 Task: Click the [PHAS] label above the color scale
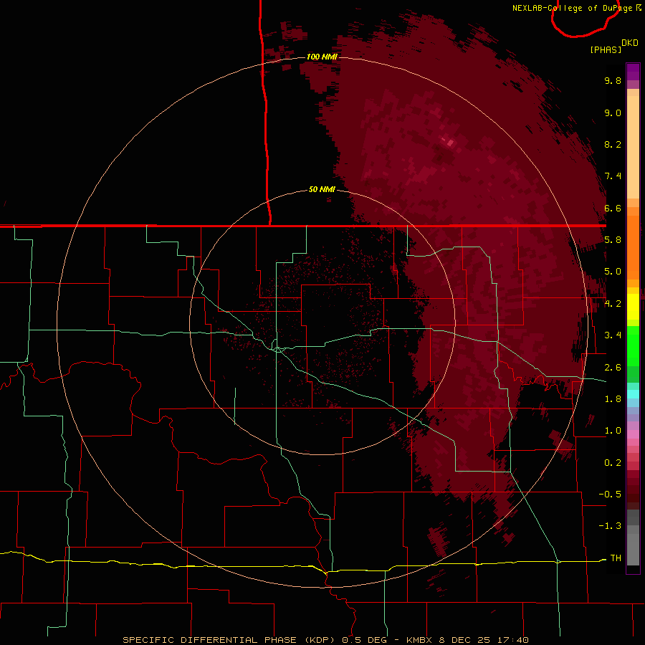coord(606,50)
